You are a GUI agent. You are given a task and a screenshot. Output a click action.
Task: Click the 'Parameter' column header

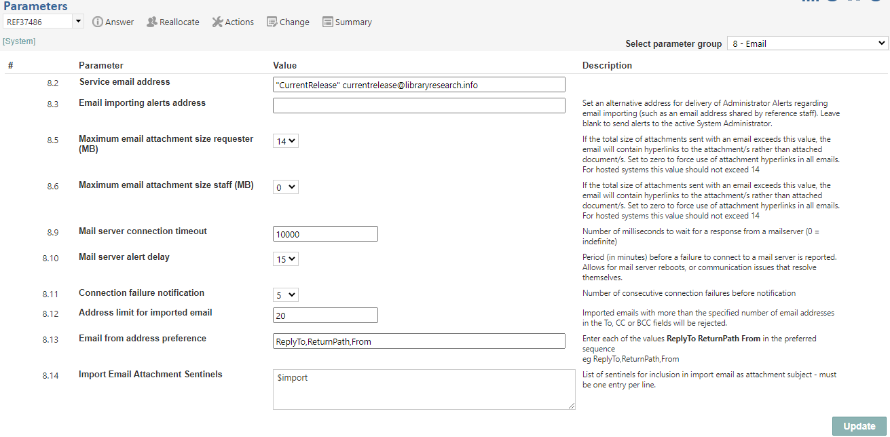coord(101,65)
